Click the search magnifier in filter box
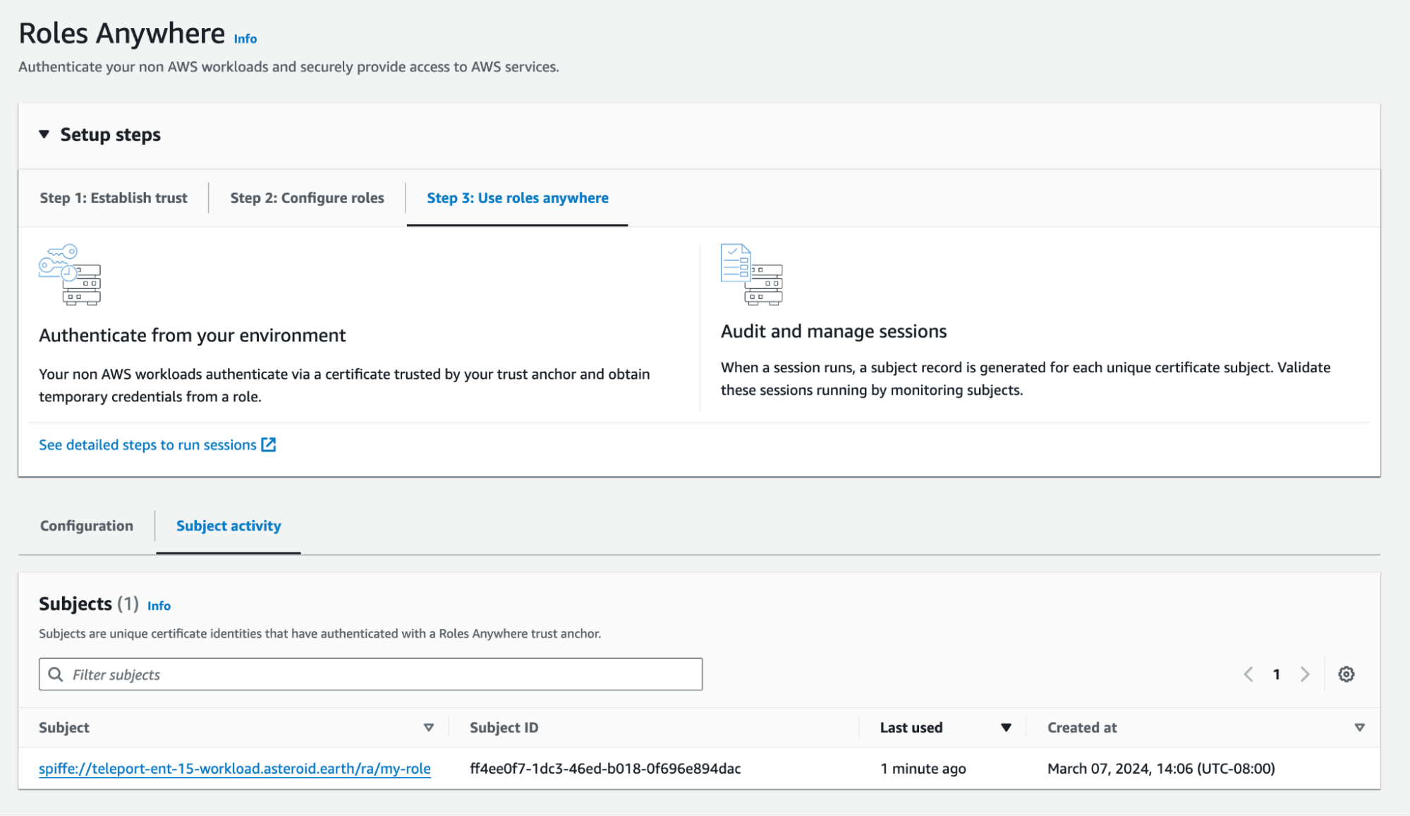 [56, 674]
